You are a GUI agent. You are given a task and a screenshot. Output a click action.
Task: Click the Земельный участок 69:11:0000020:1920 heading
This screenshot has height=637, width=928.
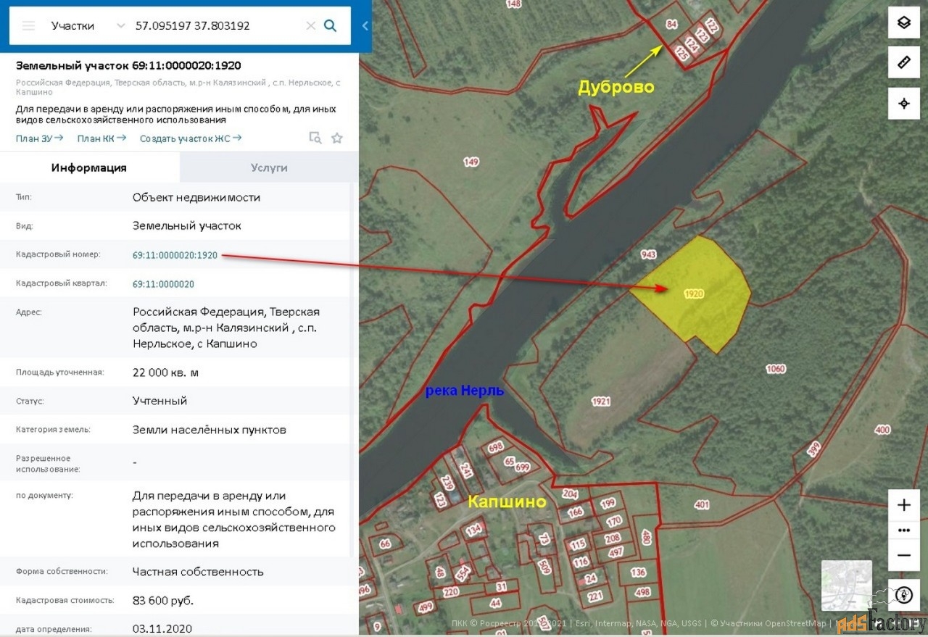(x=128, y=65)
